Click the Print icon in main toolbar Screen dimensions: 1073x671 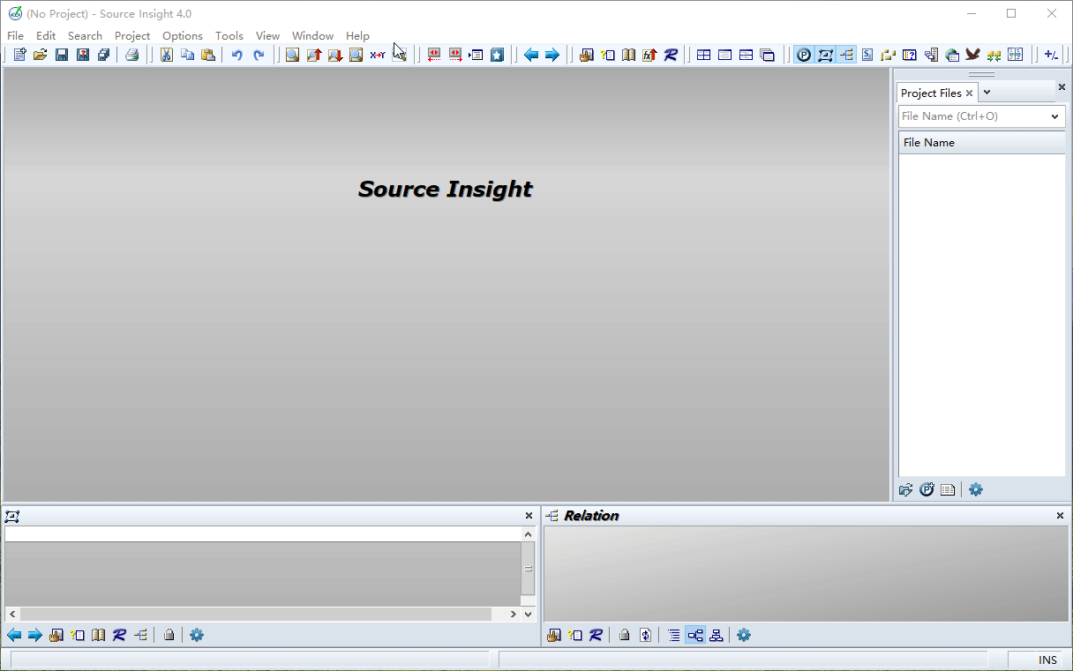click(x=132, y=55)
